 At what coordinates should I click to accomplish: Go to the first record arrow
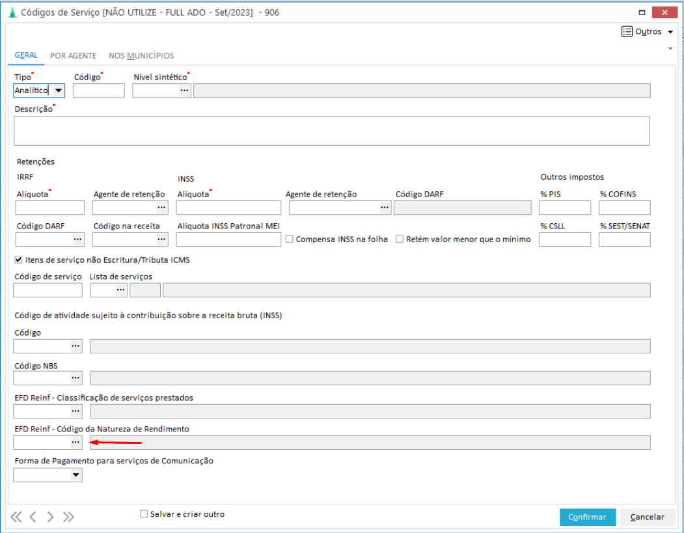coord(16,517)
